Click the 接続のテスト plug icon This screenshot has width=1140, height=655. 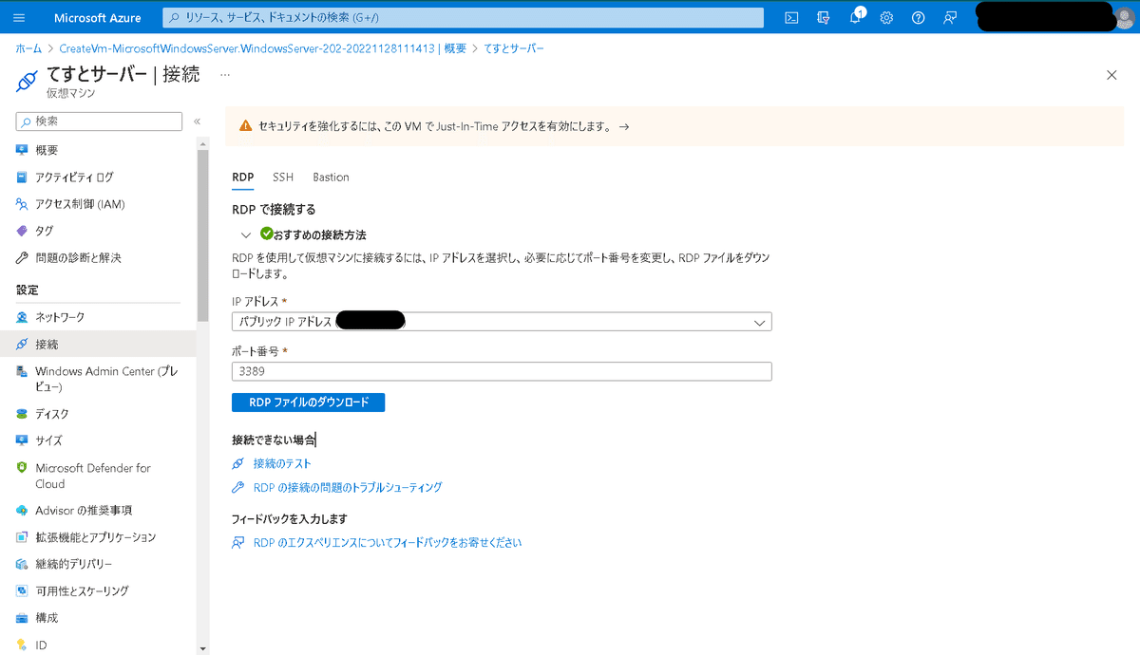237,463
